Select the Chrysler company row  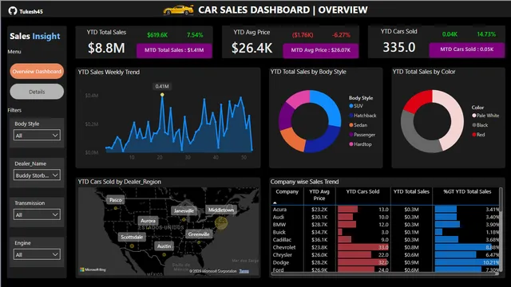pyautogui.click(x=385, y=255)
